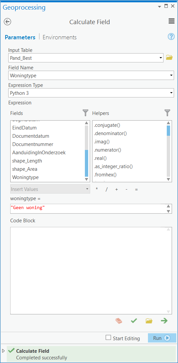Viewport: 178px width, 363px height.
Task: Open the hamburger menu beside Calculate Field
Action: [171, 21]
